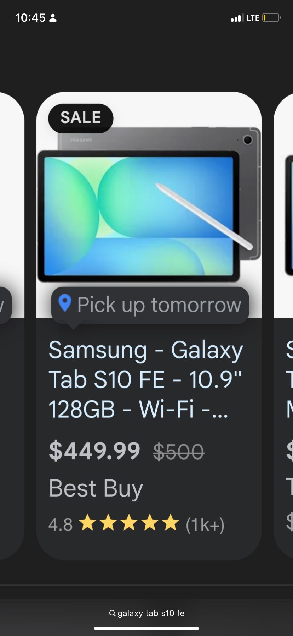Tap the $449.99 sale price
The width and height of the screenshot is (293, 636).
click(x=94, y=451)
